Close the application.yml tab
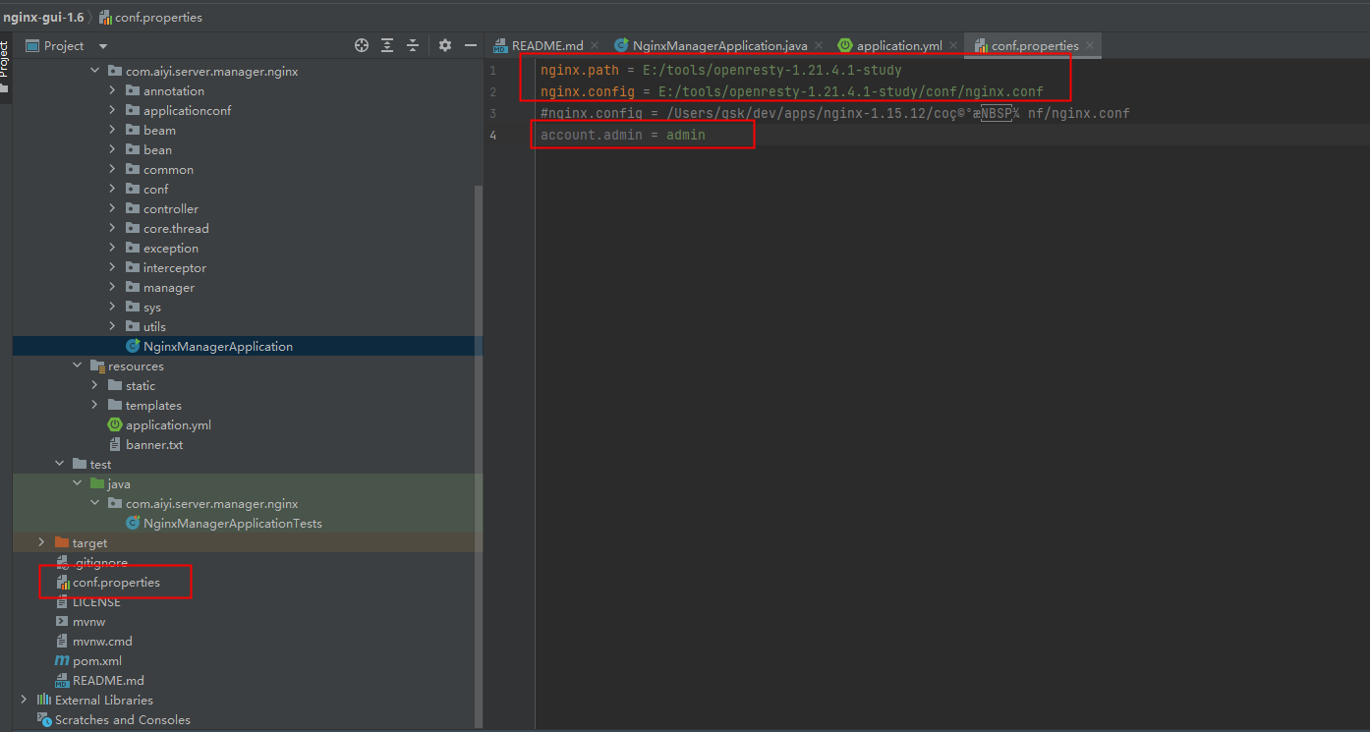 click(953, 46)
